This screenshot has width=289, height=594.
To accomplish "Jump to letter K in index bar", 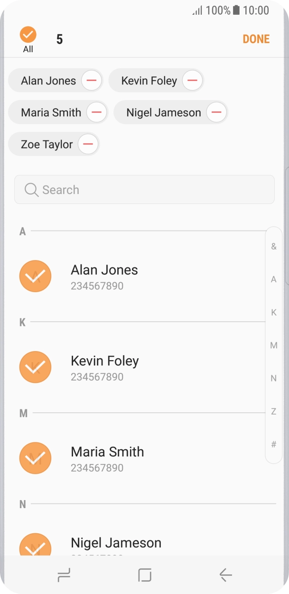I will click(274, 312).
